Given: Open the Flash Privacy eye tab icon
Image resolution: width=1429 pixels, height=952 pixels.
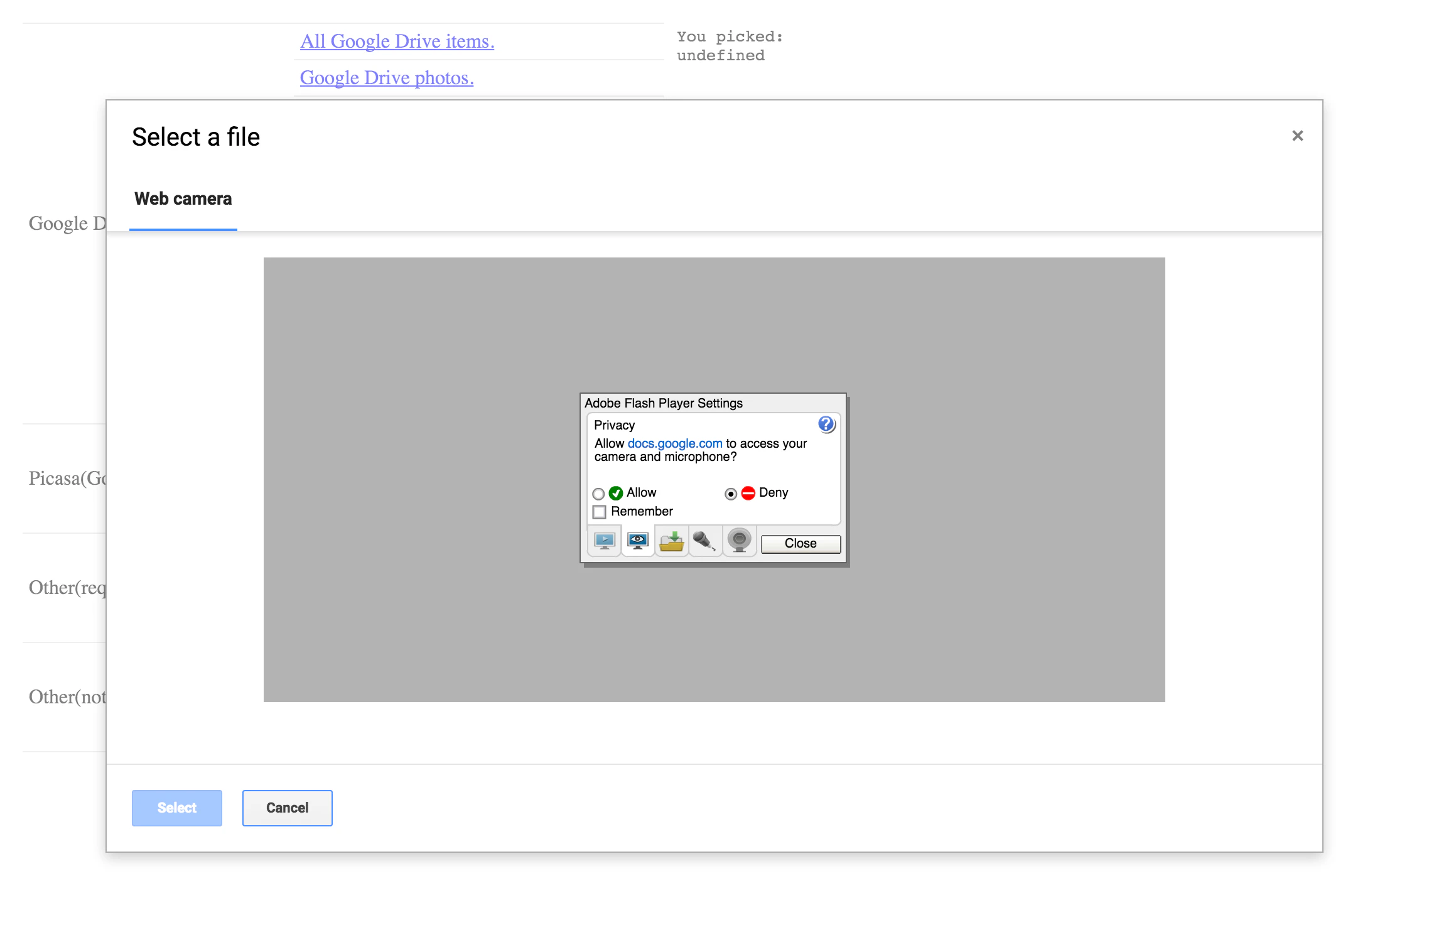Looking at the screenshot, I should point(638,541).
